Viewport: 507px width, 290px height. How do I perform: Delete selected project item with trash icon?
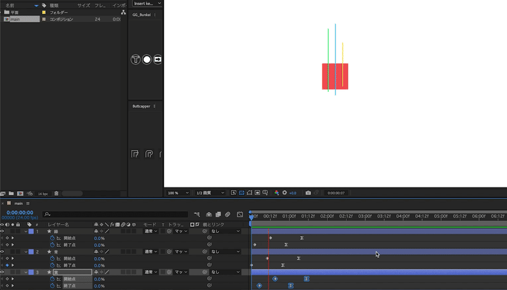pos(56,194)
